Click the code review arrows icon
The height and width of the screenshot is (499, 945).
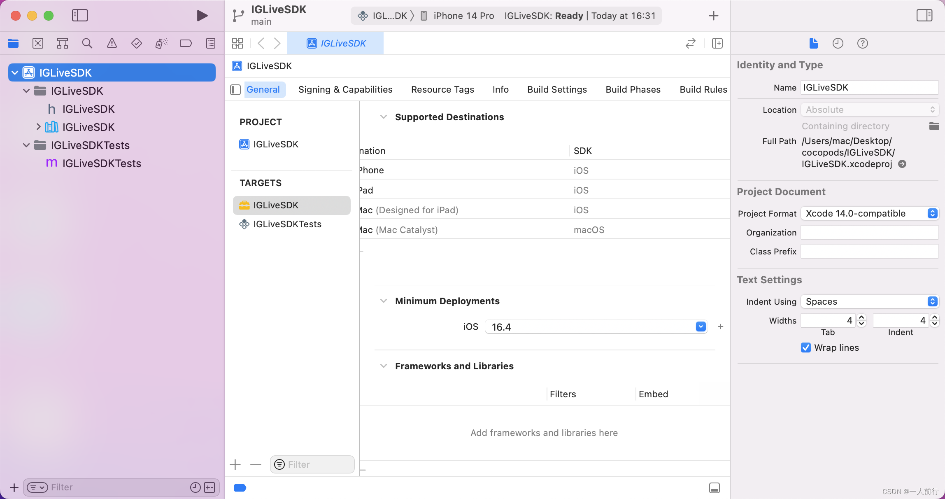tap(691, 43)
